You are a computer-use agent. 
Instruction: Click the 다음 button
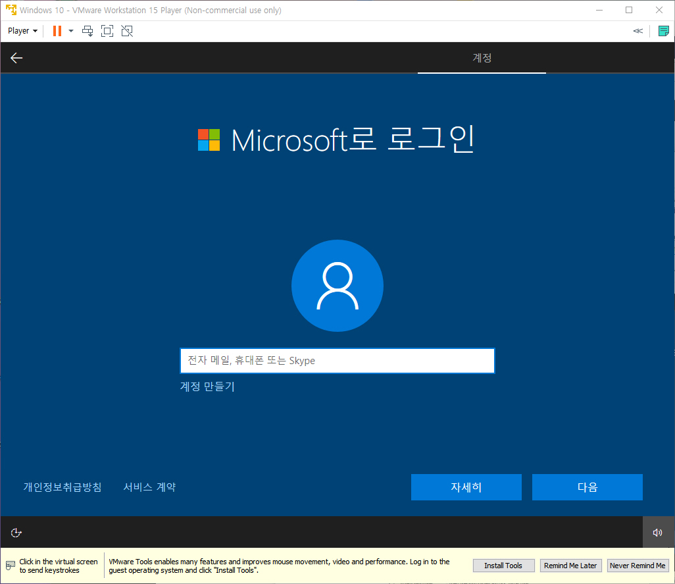(x=587, y=487)
